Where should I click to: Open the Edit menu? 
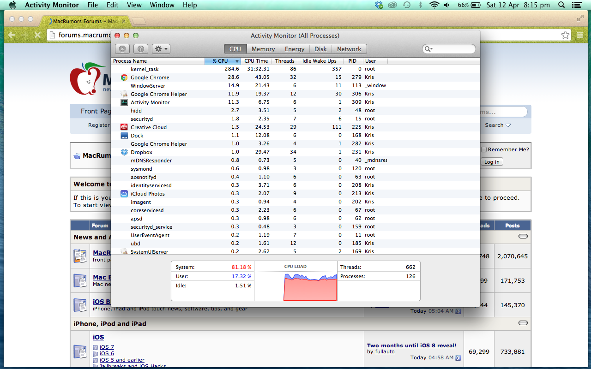tap(113, 5)
